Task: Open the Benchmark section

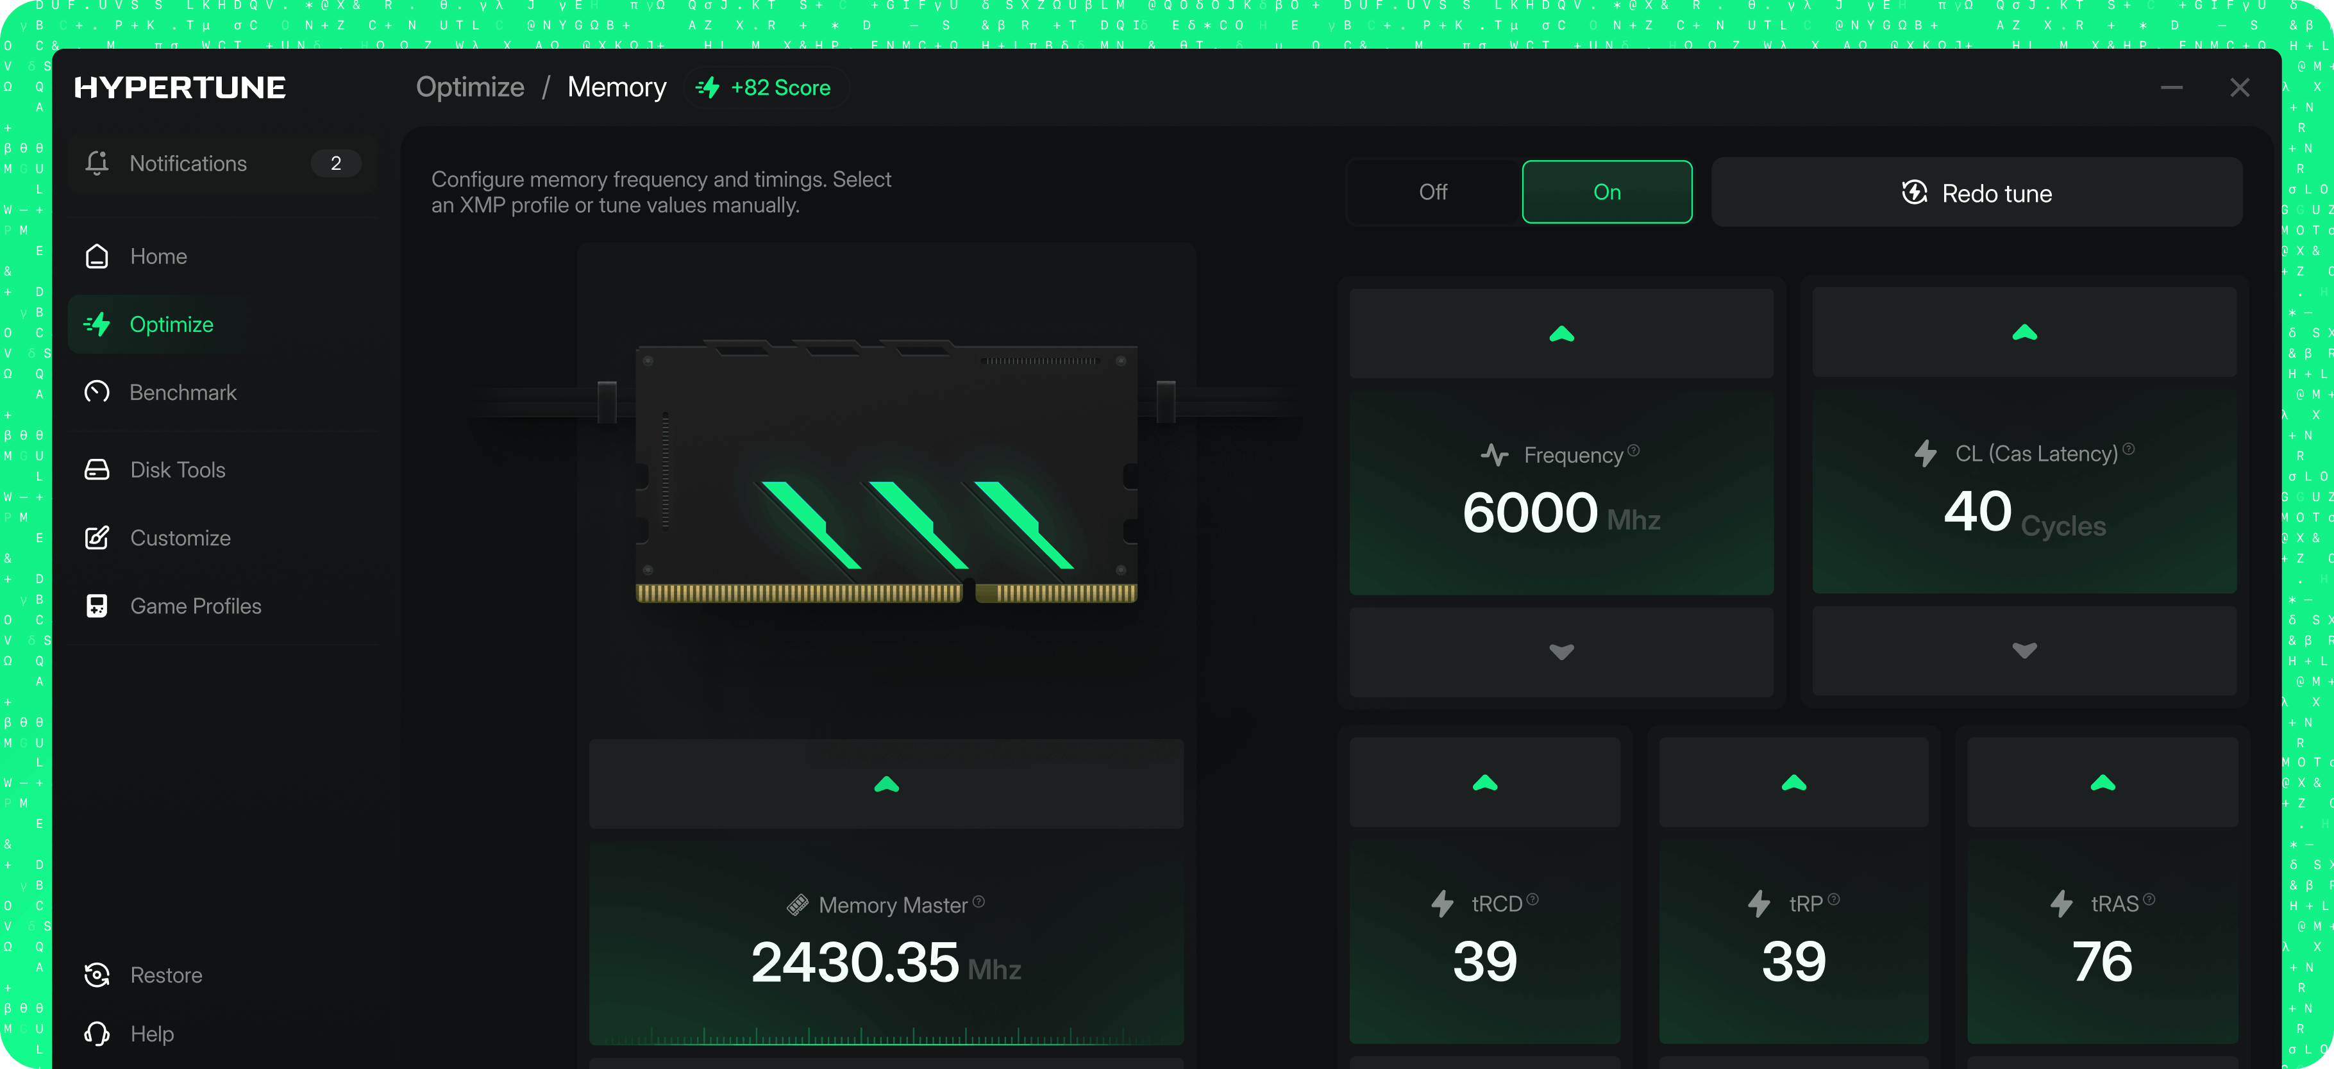Action: point(222,392)
